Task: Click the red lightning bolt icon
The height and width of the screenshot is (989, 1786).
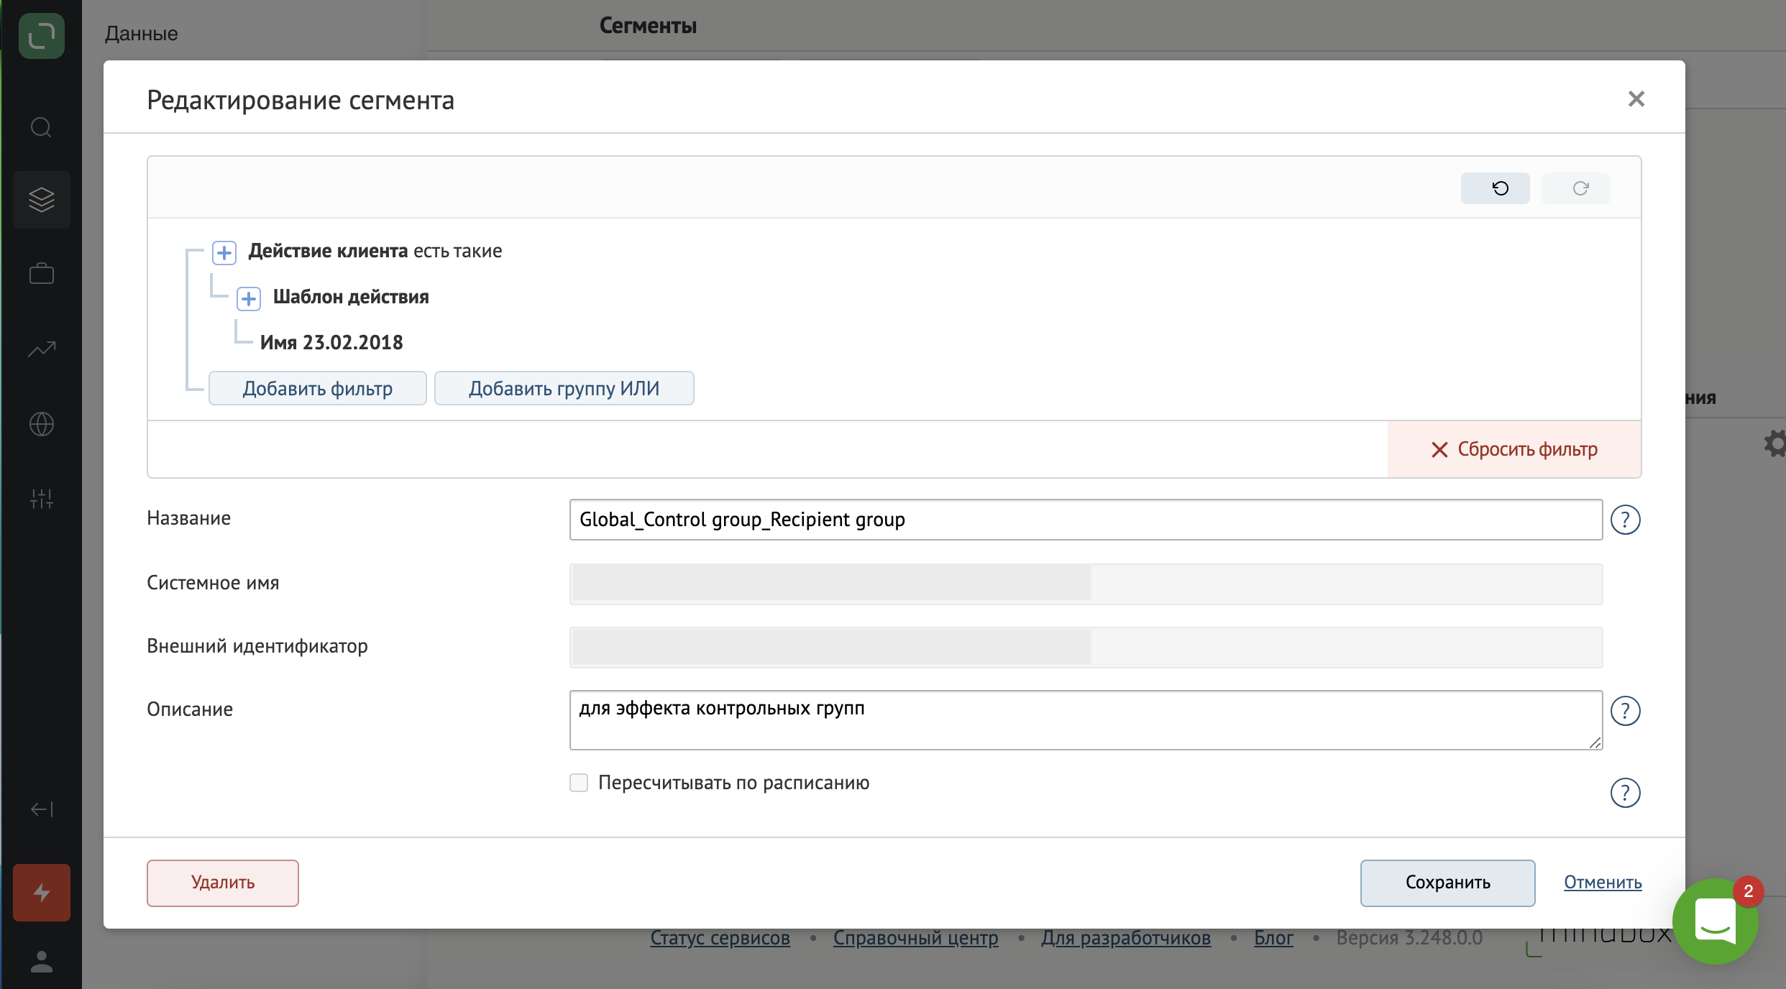Action: tap(42, 893)
